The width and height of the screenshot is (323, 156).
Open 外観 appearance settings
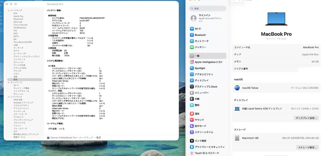point(208,99)
